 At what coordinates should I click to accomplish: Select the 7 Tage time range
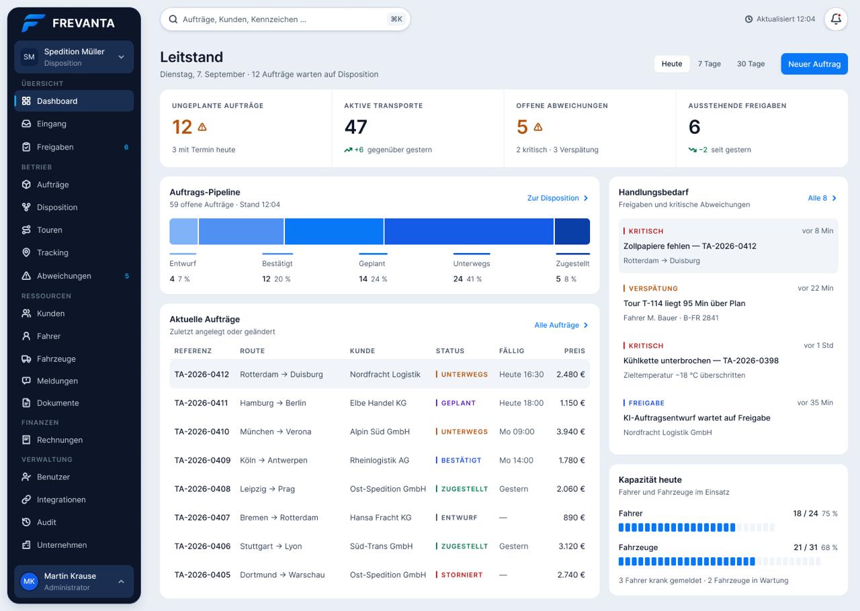click(709, 64)
